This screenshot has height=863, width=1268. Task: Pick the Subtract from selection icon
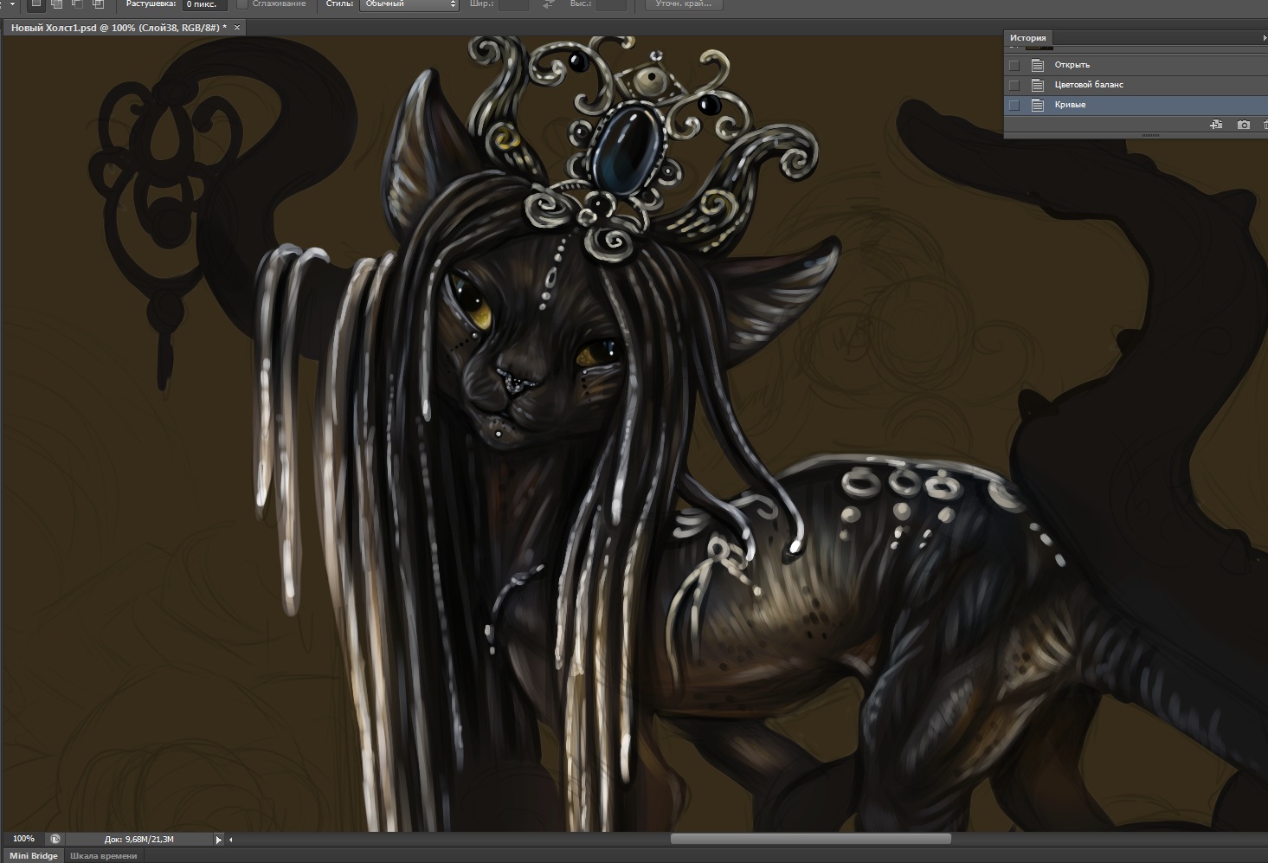[x=77, y=4]
